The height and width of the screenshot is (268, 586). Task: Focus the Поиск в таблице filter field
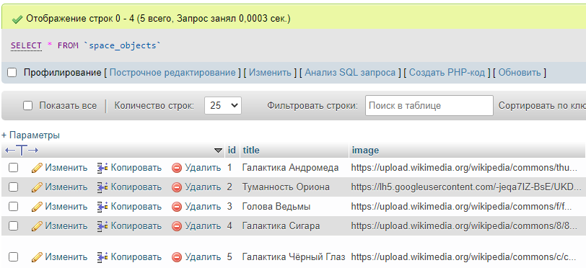click(x=429, y=106)
